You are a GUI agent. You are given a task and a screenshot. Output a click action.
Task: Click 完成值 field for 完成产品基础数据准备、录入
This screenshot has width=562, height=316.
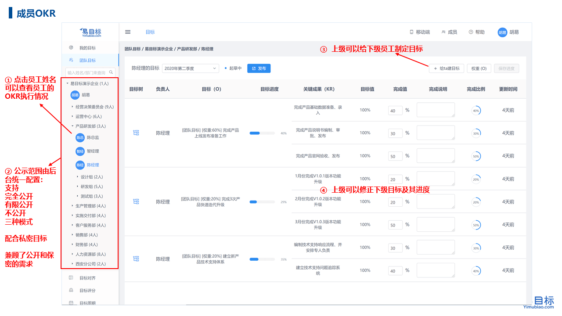[x=395, y=111]
